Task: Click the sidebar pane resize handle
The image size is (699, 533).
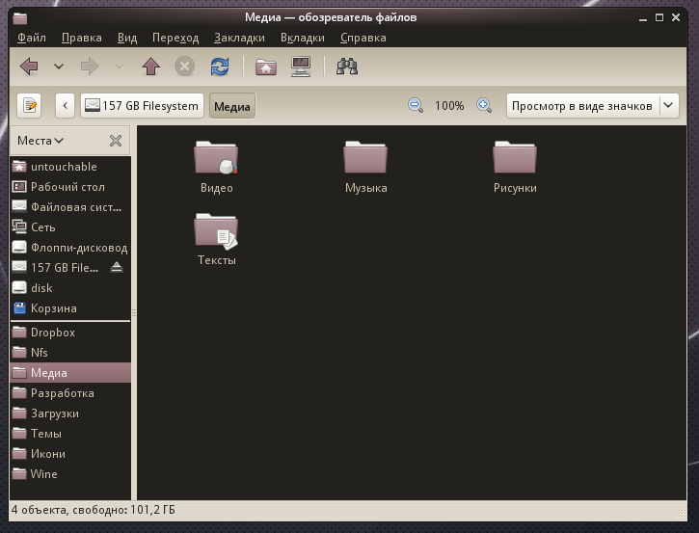Action: coord(134,312)
